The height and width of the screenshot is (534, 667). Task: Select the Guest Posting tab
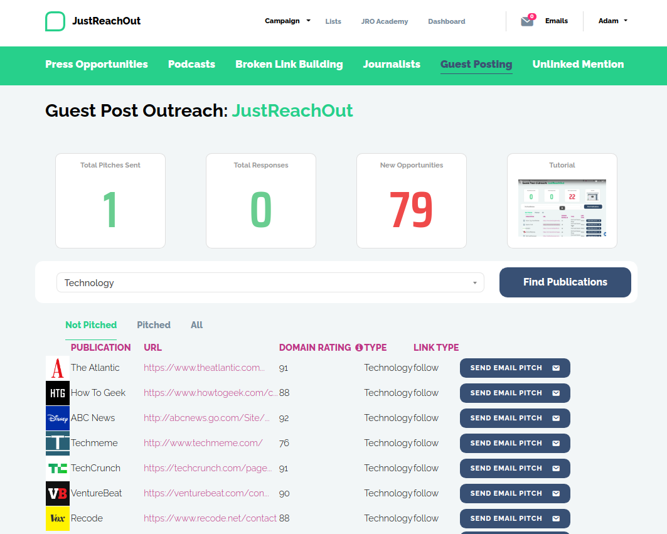pos(476,64)
